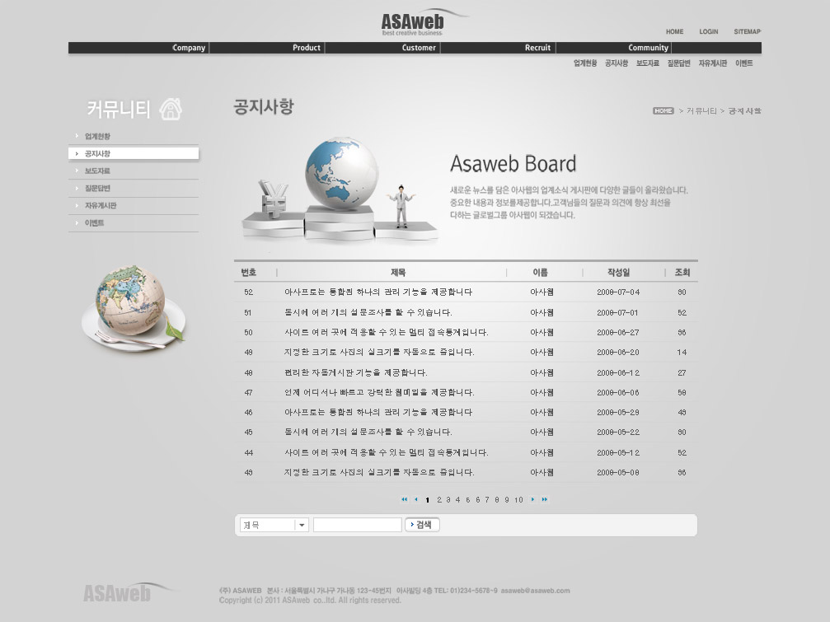Open the Community menu in the navigation bar

point(648,48)
